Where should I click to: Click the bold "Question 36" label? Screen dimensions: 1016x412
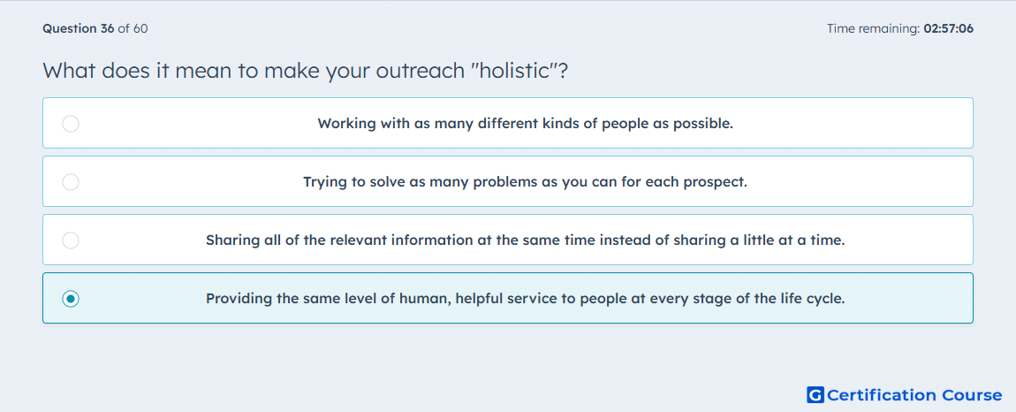79,28
